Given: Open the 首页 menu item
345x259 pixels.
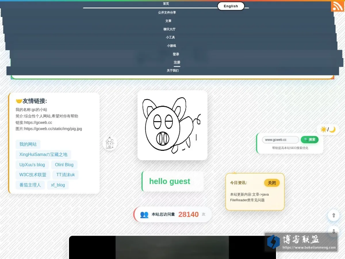Looking at the screenshot, I should tap(166, 4).
